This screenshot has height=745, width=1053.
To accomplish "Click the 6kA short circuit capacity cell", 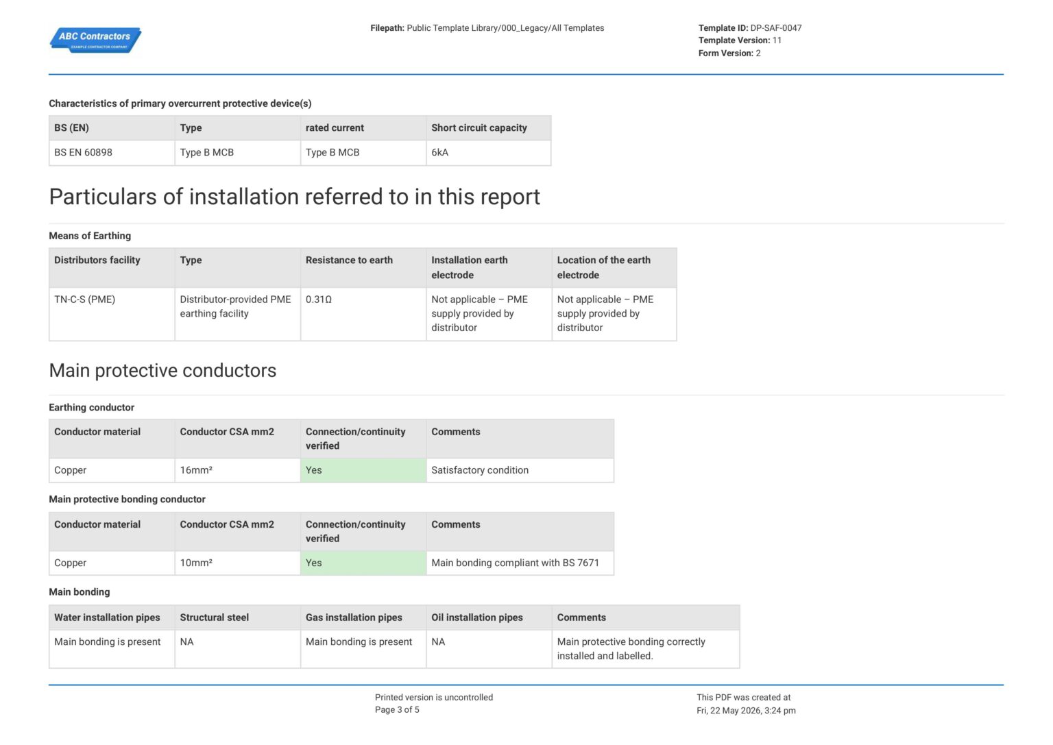I will 488,153.
